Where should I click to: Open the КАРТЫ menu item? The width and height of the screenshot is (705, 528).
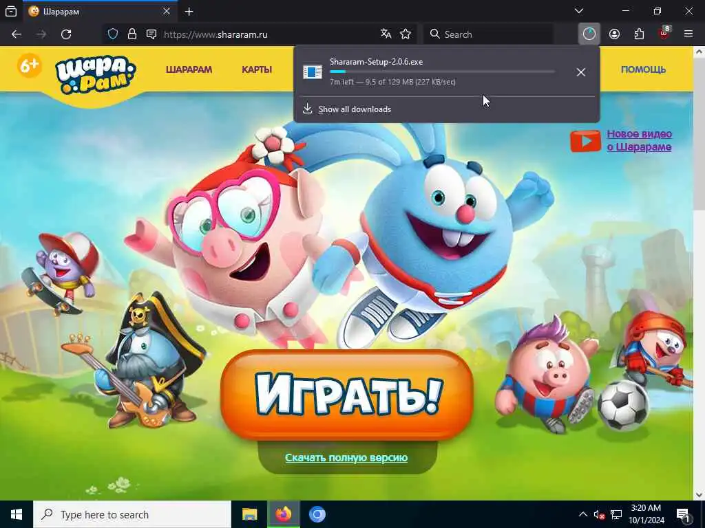click(x=257, y=69)
